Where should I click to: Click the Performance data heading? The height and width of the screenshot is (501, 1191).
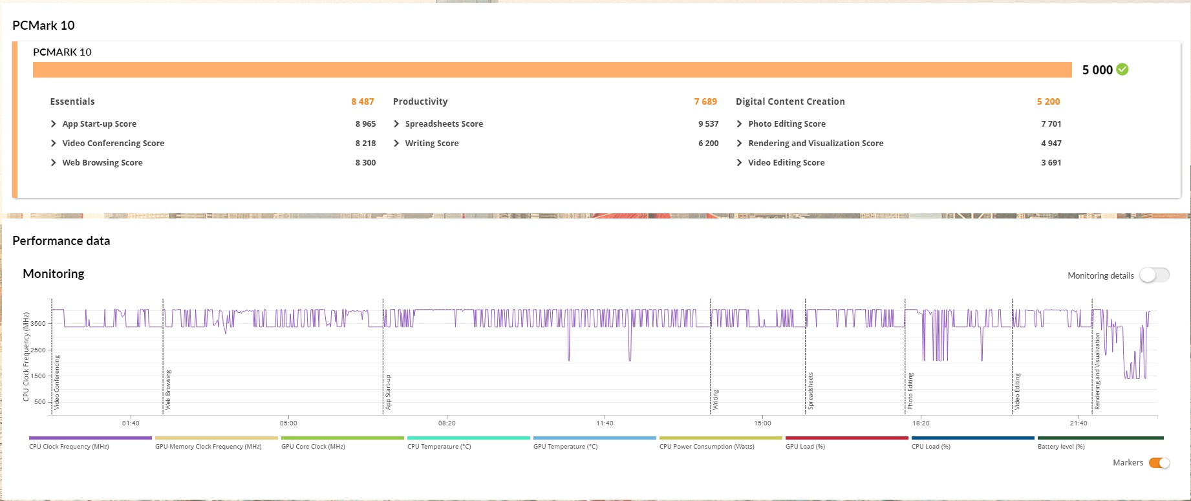[61, 241]
